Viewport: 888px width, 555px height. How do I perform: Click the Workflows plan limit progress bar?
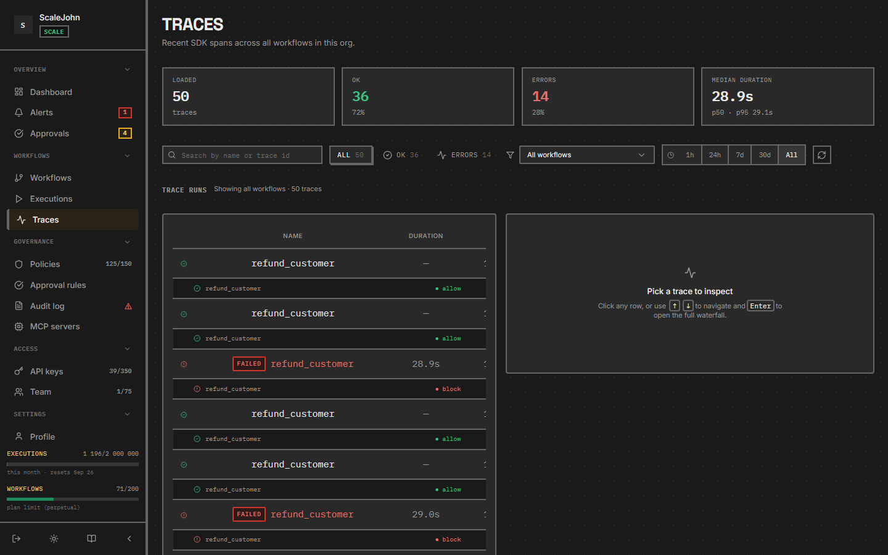[73, 499]
